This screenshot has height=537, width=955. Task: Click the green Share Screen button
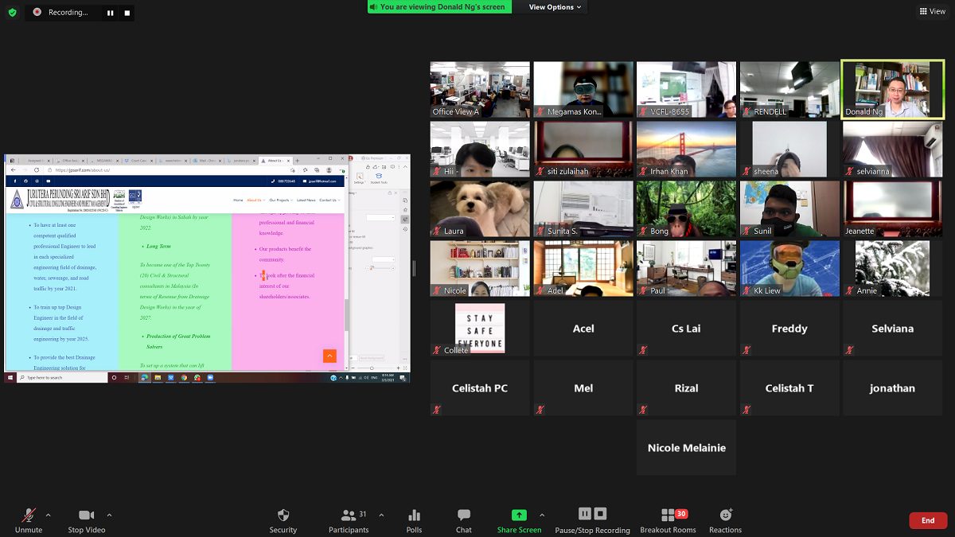519,520
